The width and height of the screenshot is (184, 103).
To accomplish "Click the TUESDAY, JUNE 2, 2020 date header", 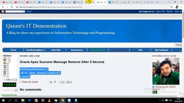I will tap(30, 56).
